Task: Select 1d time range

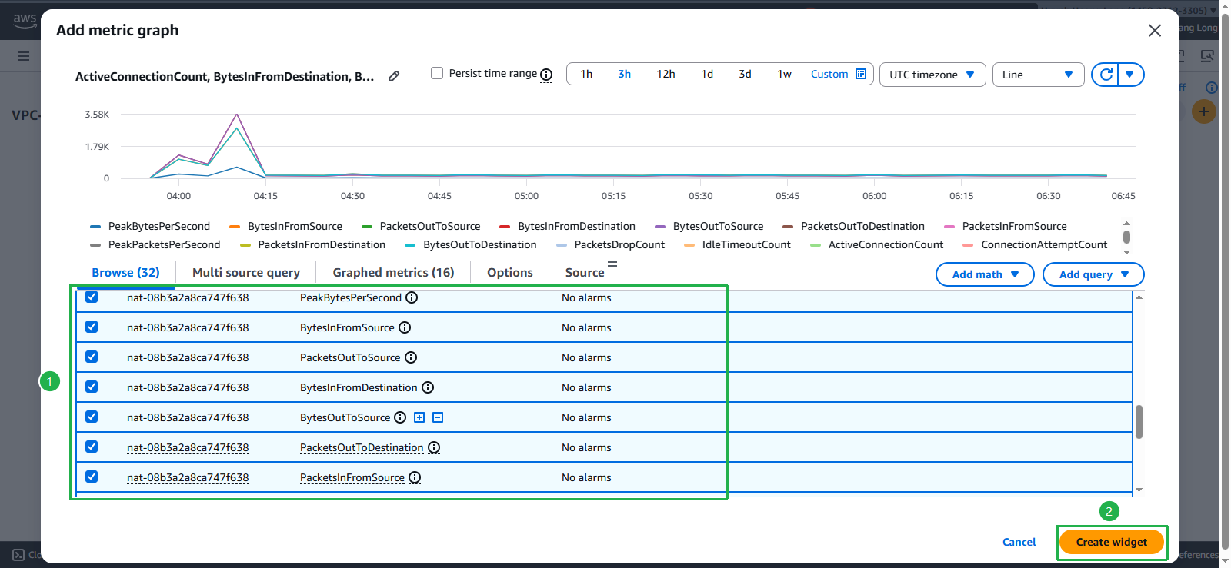Action: (707, 74)
